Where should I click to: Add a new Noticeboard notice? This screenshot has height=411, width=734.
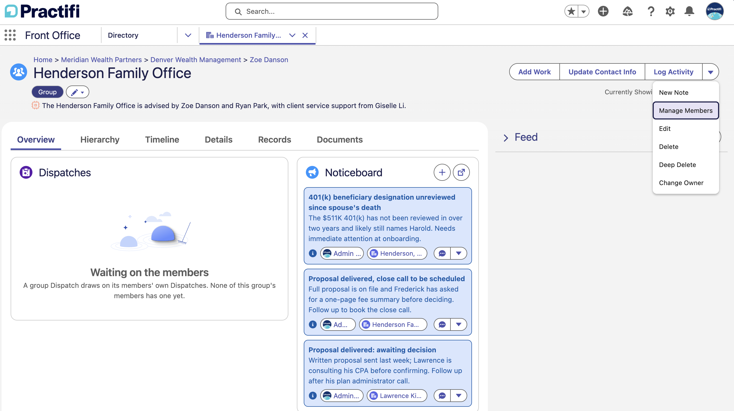(x=442, y=173)
